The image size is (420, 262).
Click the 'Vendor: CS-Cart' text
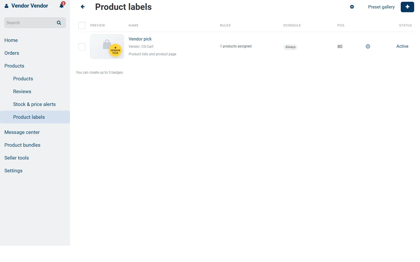tap(141, 47)
